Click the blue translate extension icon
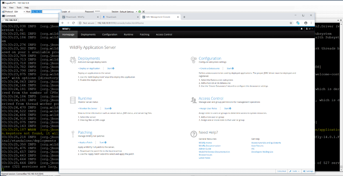 298,23
